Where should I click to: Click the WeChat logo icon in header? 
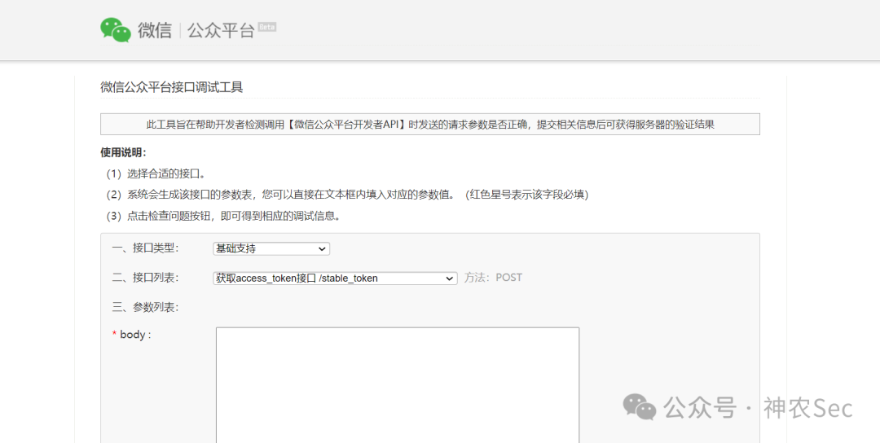(116, 29)
